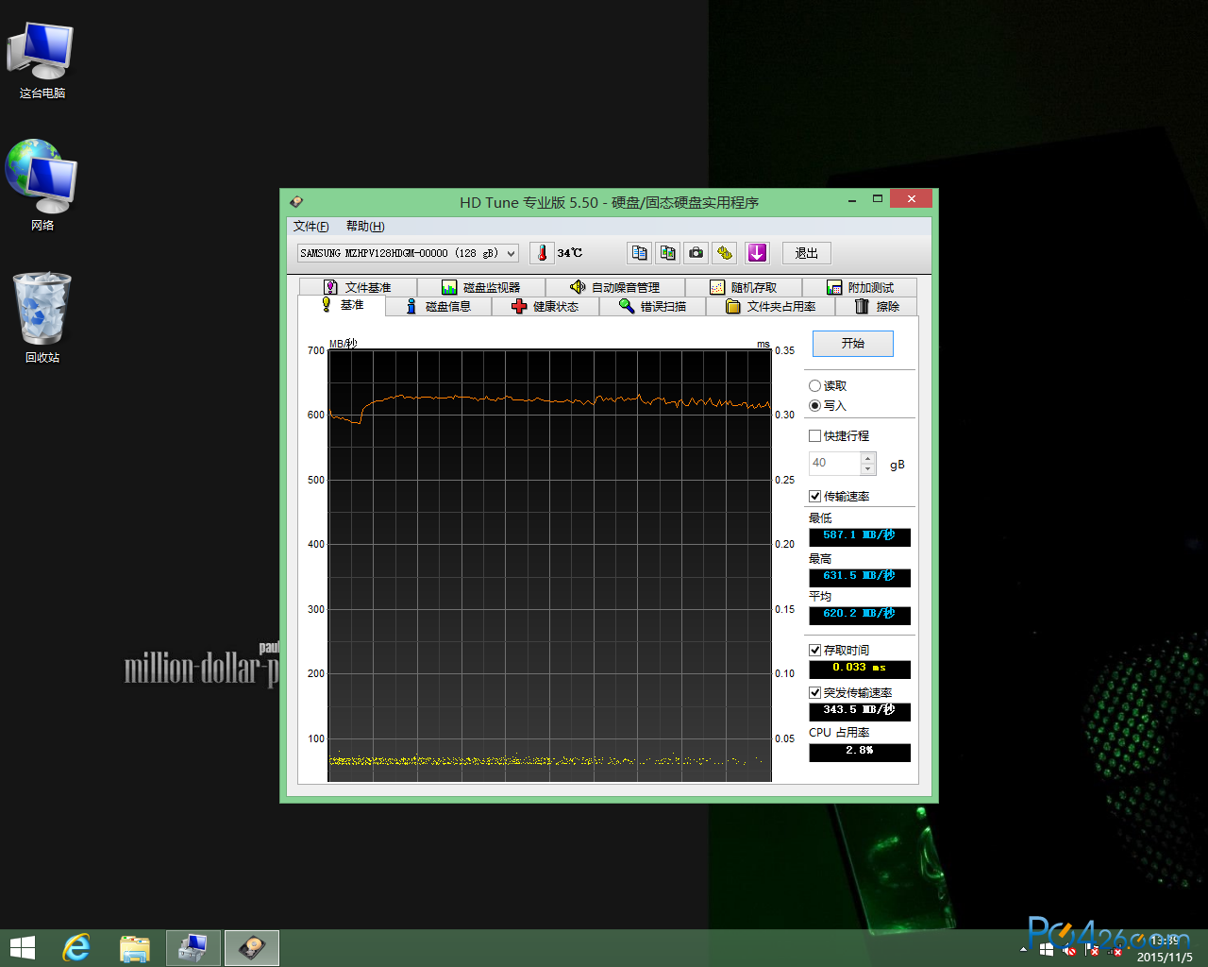This screenshot has width=1208, height=967.
Task: Click the copy info to clipboard icon
Action: tap(640, 253)
